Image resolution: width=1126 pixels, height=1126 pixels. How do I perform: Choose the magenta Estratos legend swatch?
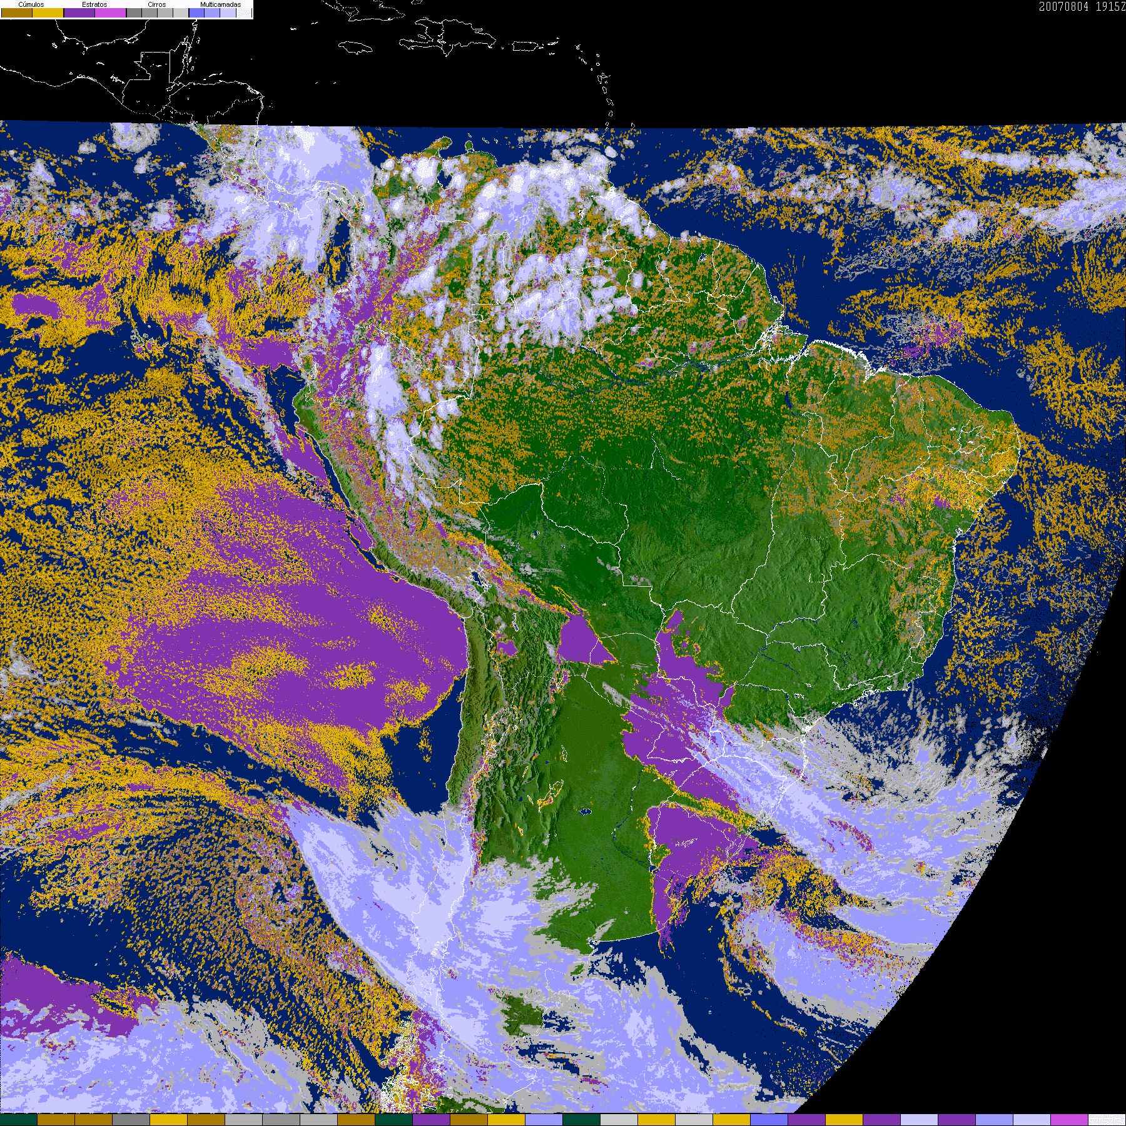click(x=111, y=13)
